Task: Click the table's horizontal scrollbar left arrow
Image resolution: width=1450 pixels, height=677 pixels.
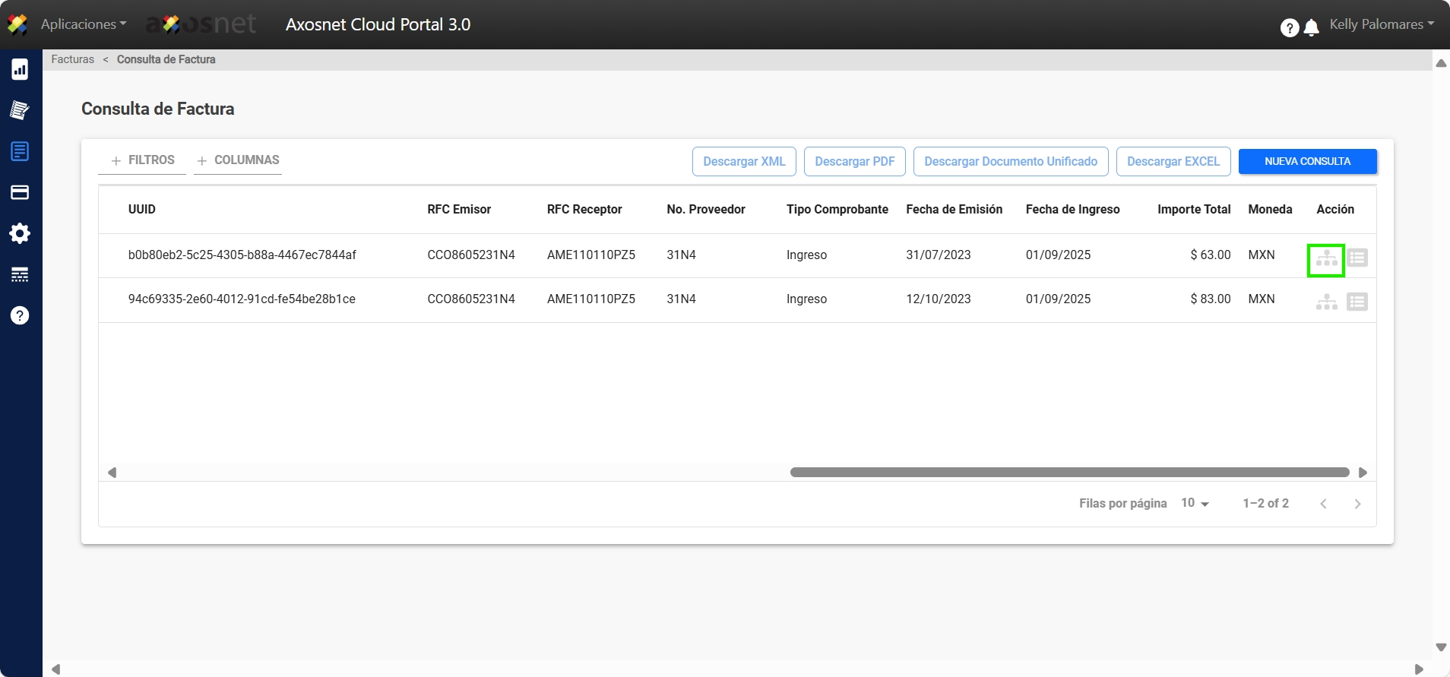Action: click(x=112, y=473)
